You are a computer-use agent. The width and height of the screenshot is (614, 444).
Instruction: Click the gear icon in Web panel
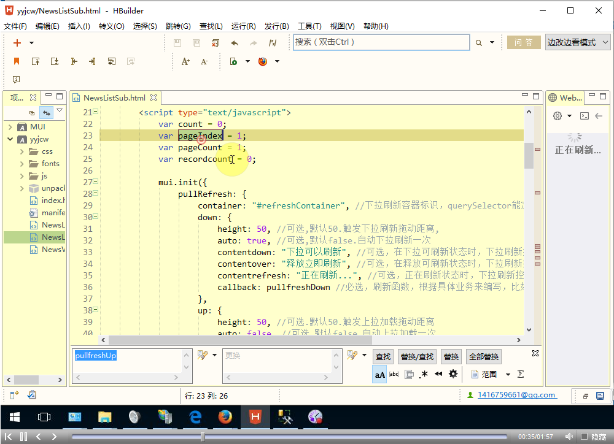tap(558, 116)
